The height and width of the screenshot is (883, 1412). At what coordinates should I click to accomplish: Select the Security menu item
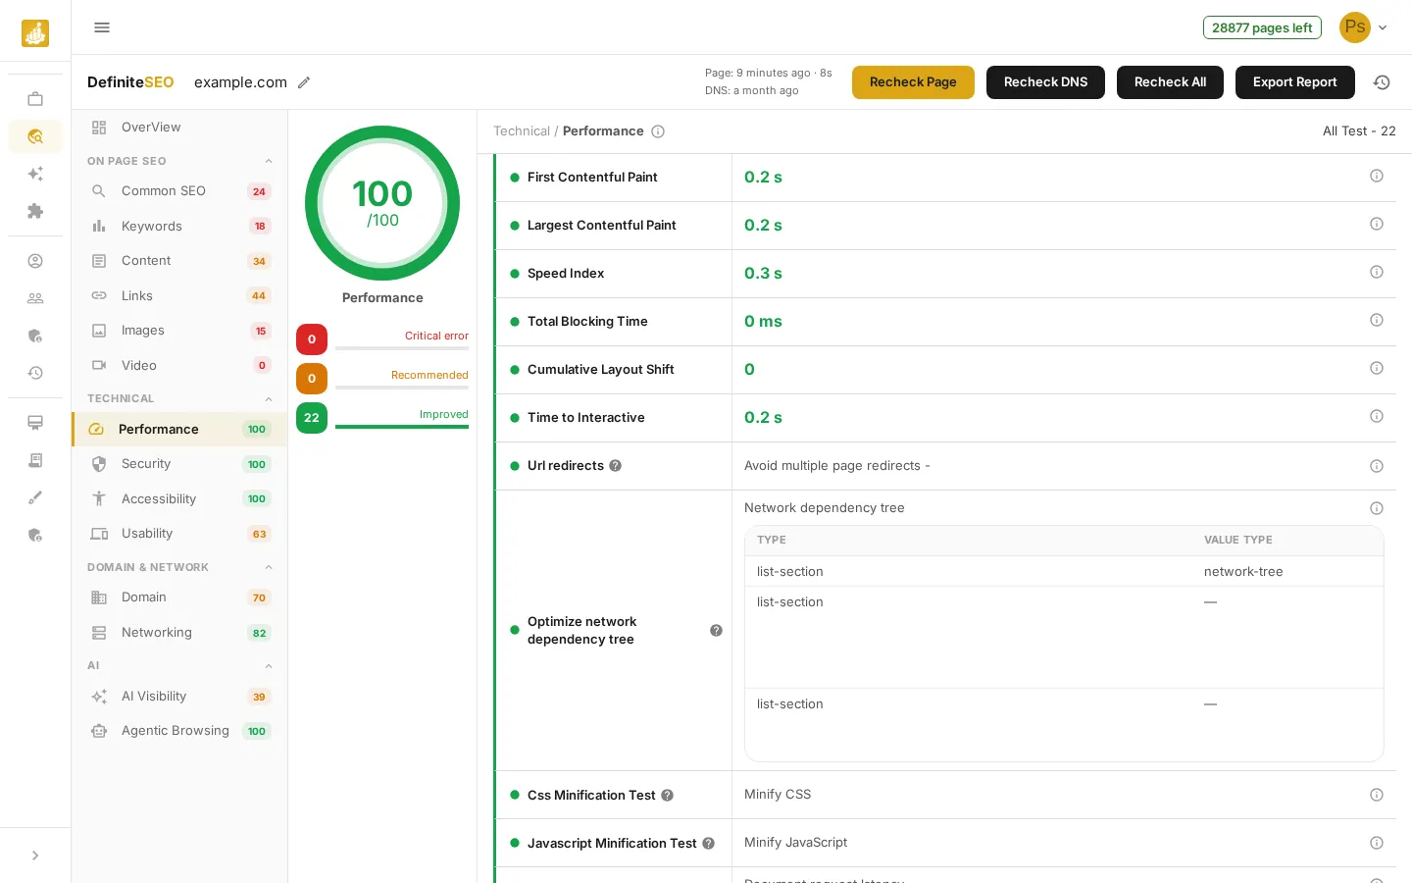[179, 464]
